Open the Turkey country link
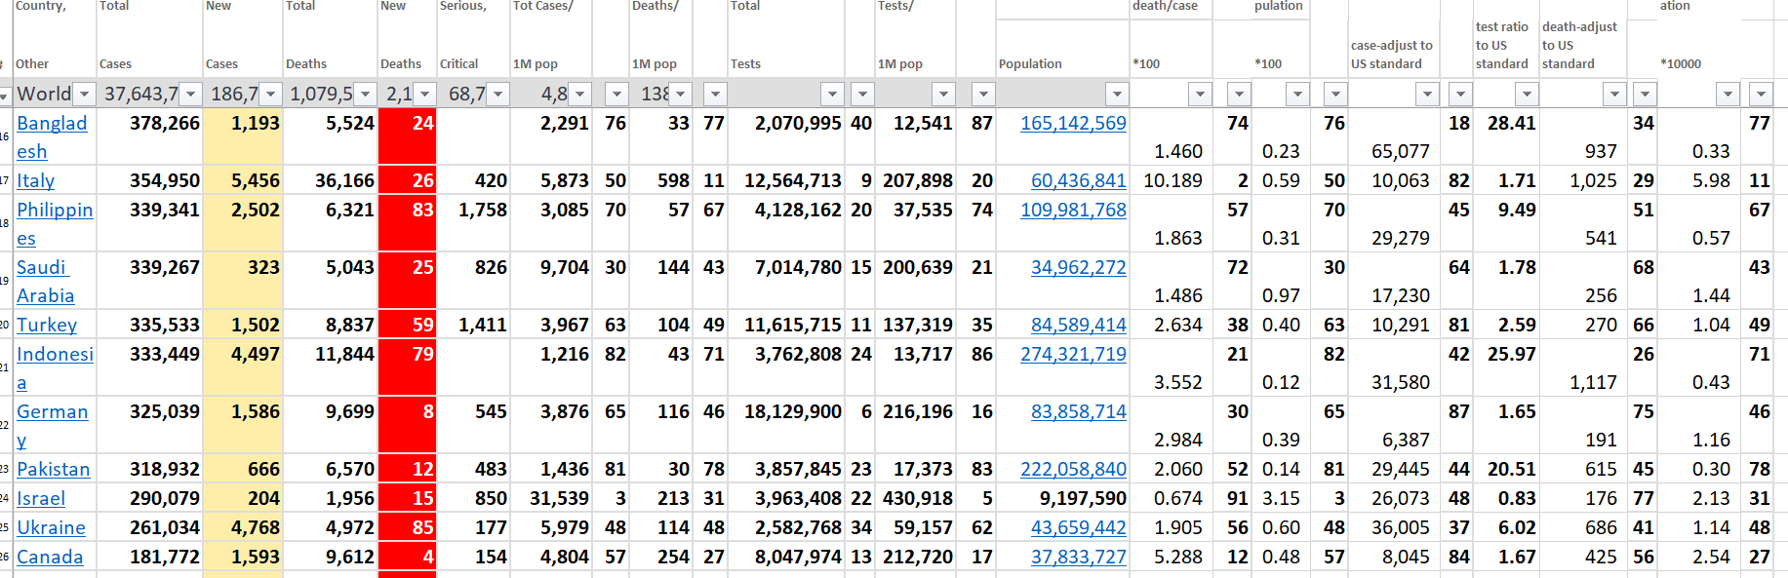 click(x=47, y=325)
